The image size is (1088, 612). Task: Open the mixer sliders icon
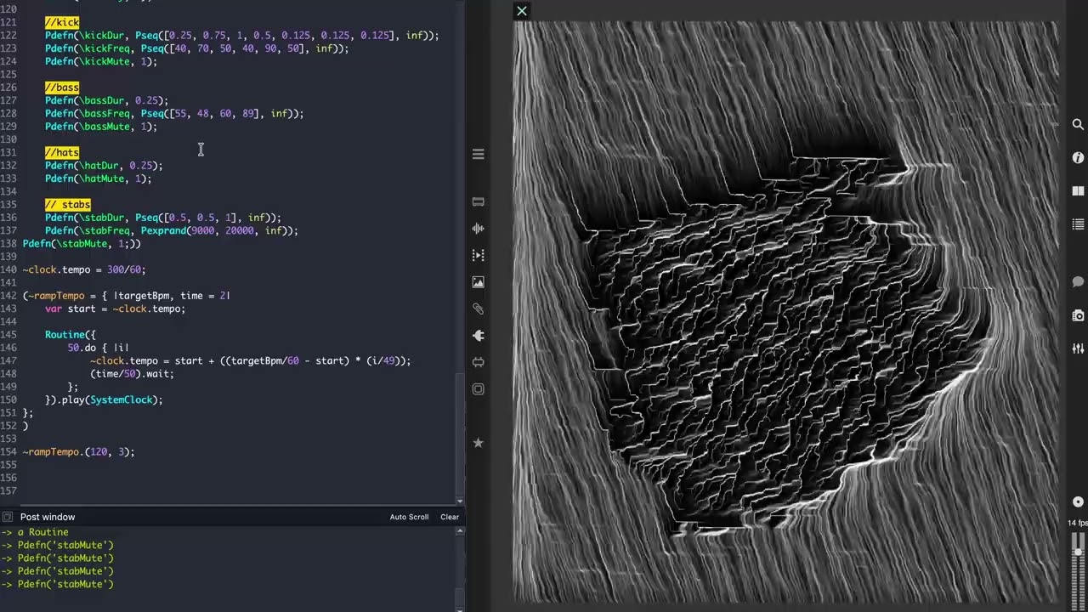1078,348
